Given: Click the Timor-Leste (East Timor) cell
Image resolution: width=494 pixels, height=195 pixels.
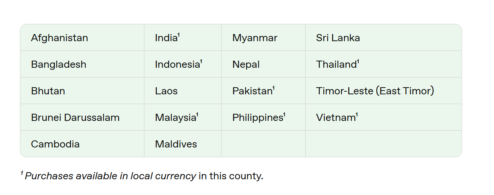Looking at the screenshot, I should [x=375, y=91].
